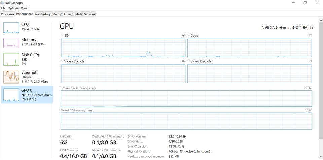Image resolution: width=323 pixels, height=160 pixels.
Task: Open the Details tab
Action: point(78,14)
